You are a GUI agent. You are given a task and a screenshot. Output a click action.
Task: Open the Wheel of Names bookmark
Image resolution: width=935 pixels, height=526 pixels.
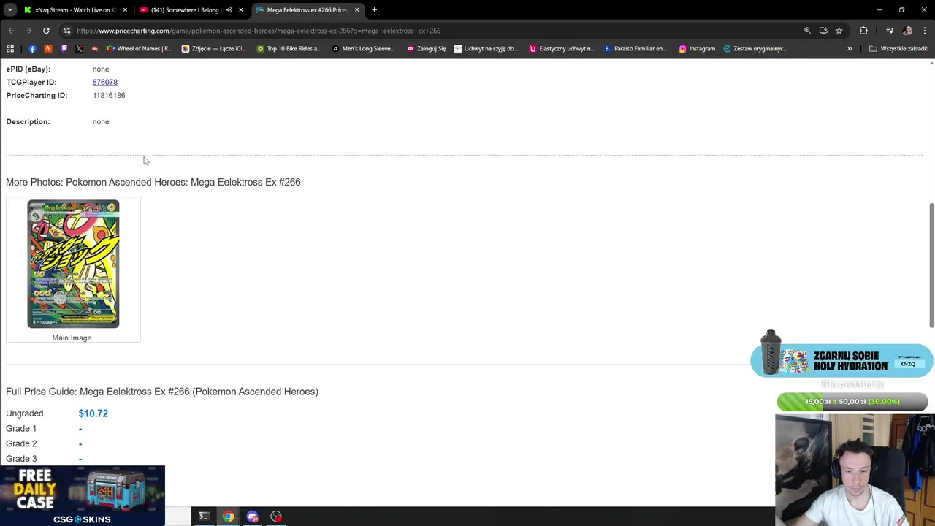click(140, 49)
